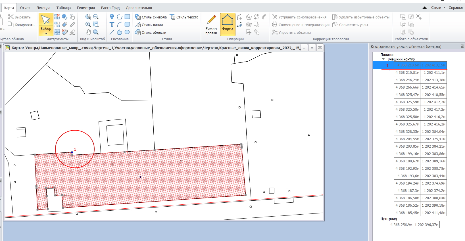Toggle Режим правки editing mode
This screenshot has height=241, width=465.
pos(211,24)
